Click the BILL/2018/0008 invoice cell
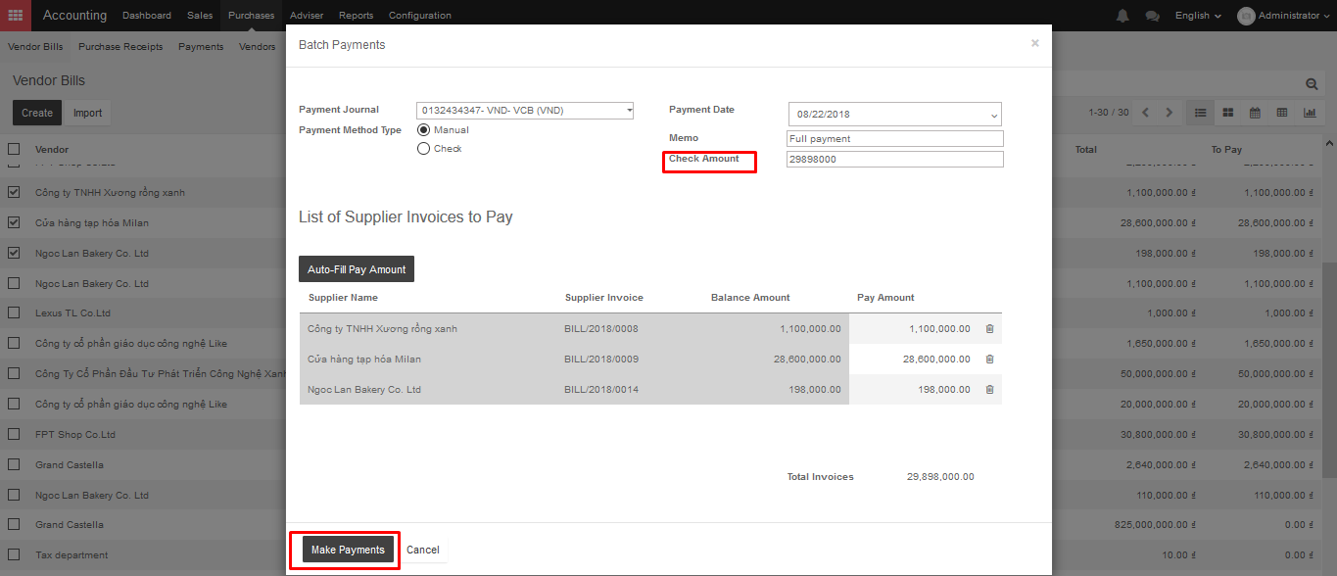This screenshot has height=576, width=1337. 601,329
